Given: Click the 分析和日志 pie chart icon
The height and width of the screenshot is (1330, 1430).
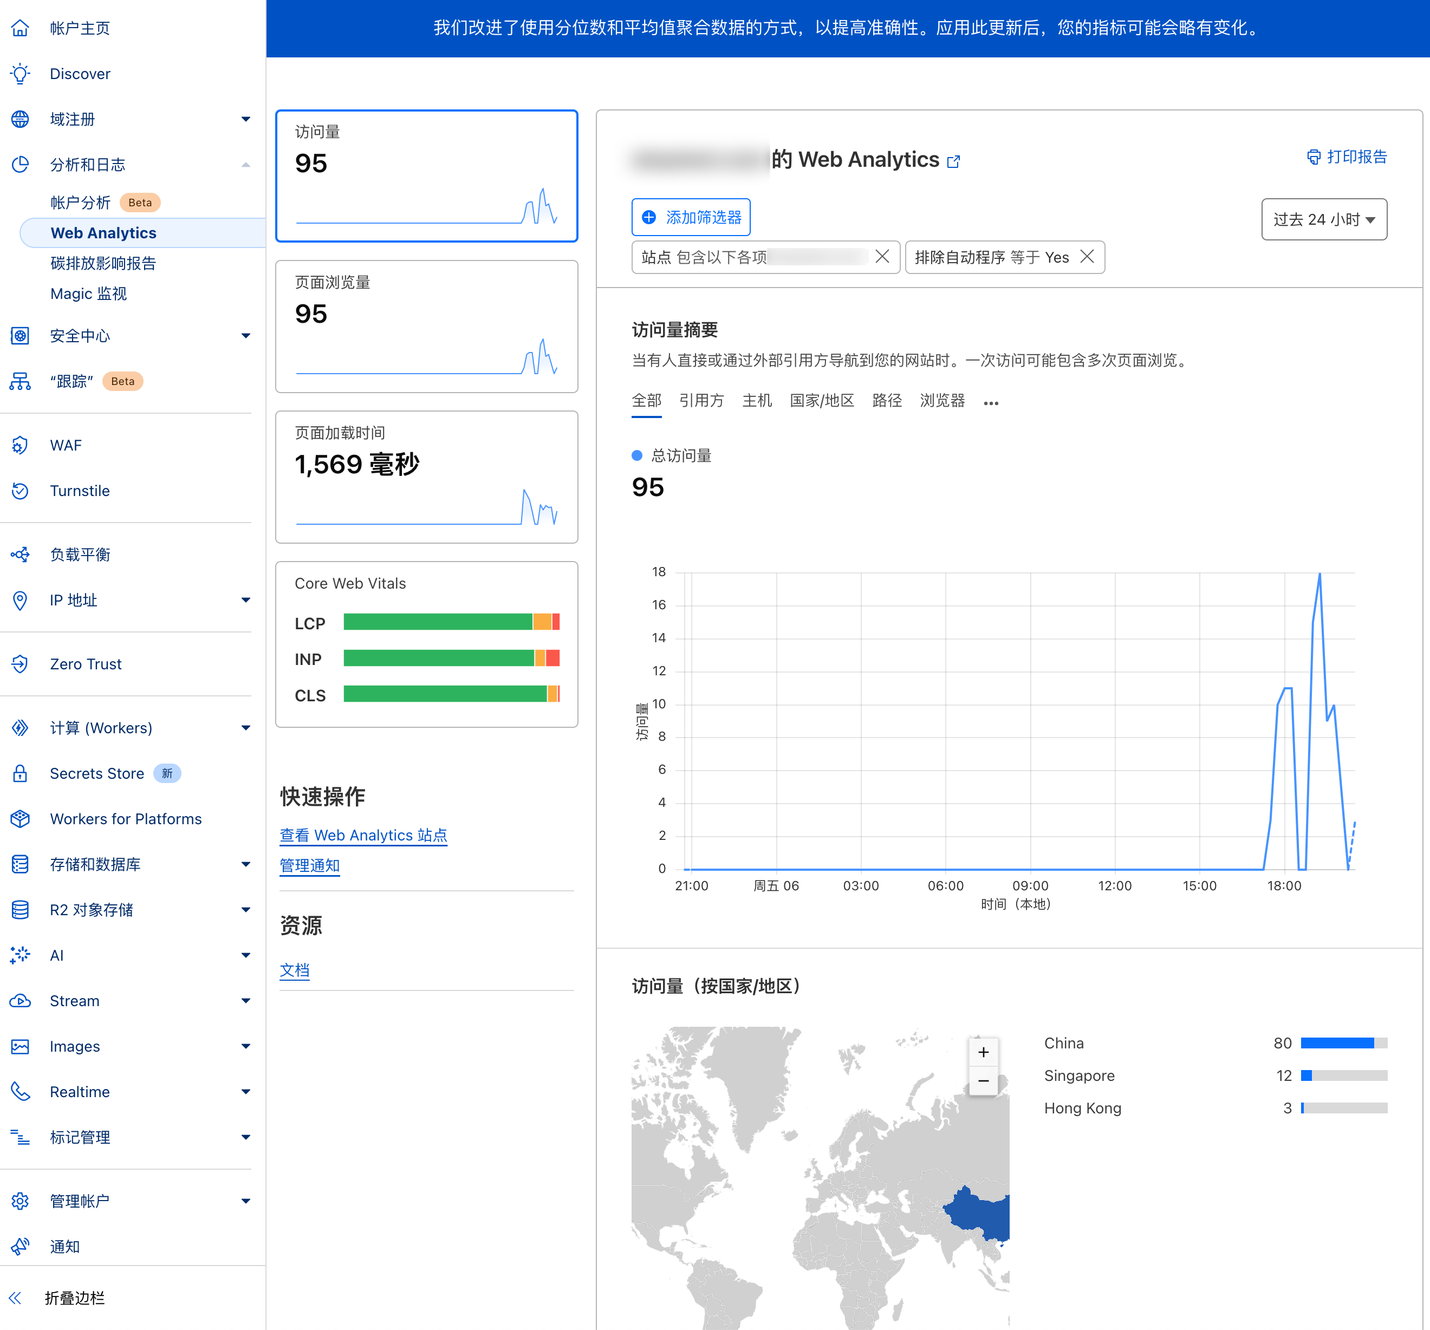Looking at the screenshot, I should pyautogui.click(x=20, y=165).
